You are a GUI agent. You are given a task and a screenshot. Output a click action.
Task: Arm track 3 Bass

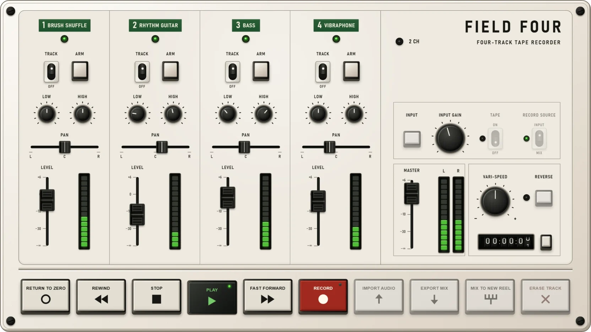(261, 71)
